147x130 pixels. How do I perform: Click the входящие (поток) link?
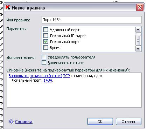[x=46, y=76]
